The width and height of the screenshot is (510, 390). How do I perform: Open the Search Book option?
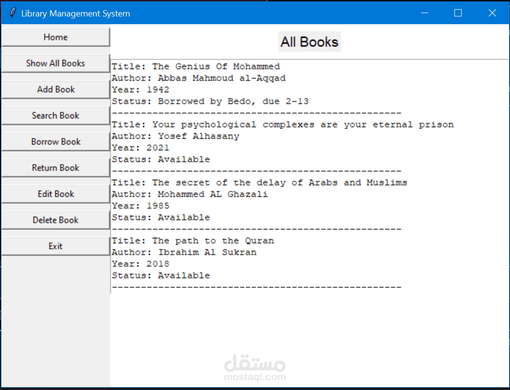(x=56, y=116)
